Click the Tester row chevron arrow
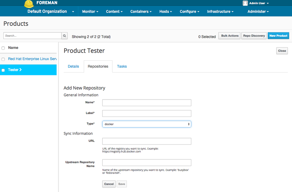The width and height of the screenshot is (292, 192). pyautogui.click(x=21, y=70)
